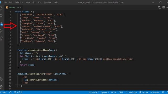Open the Run and Debug view
Viewport: 168px width, 94px height.
coord(1,31)
